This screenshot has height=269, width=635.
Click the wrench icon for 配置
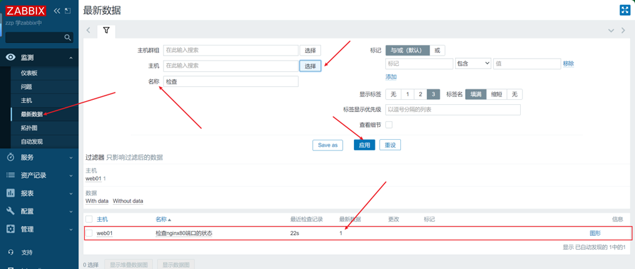tap(11, 211)
